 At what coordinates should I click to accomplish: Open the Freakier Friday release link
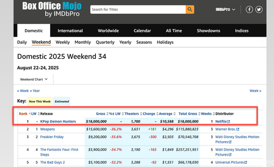52,137
